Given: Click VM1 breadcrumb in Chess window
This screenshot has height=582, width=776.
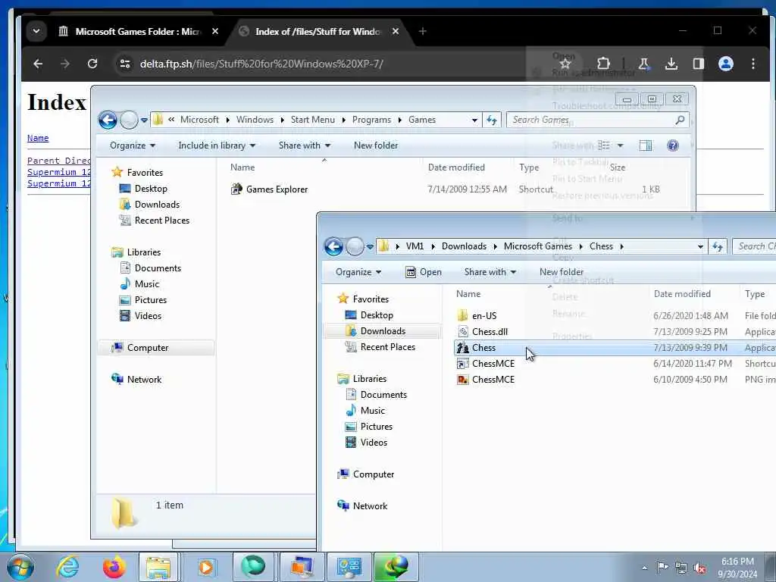Looking at the screenshot, I should [x=415, y=246].
